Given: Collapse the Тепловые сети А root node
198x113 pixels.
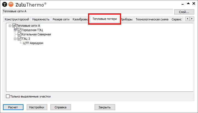Looking at the screenshot, I should click(10, 26).
